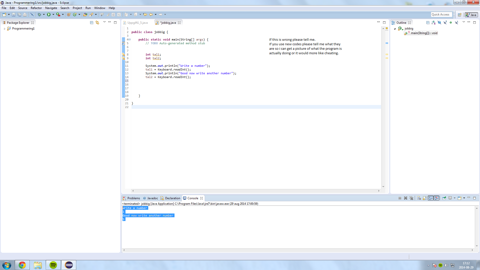Click the Debug bug icon in the toolbar
Viewport: 480px width, 270px height.
(x=39, y=15)
